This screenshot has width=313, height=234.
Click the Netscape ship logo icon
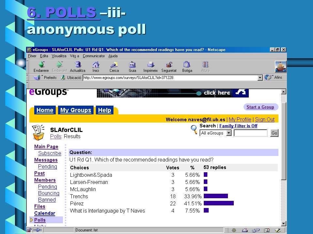280,66
